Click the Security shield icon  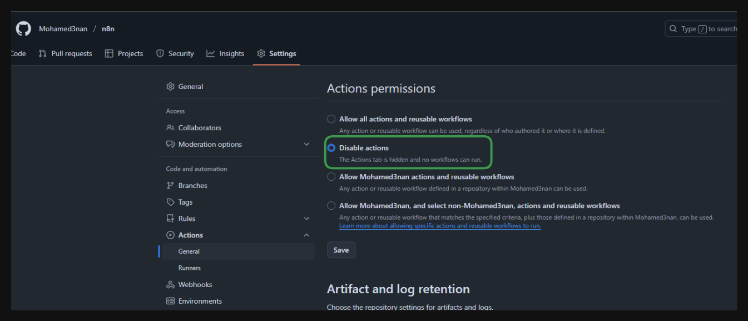[160, 53]
